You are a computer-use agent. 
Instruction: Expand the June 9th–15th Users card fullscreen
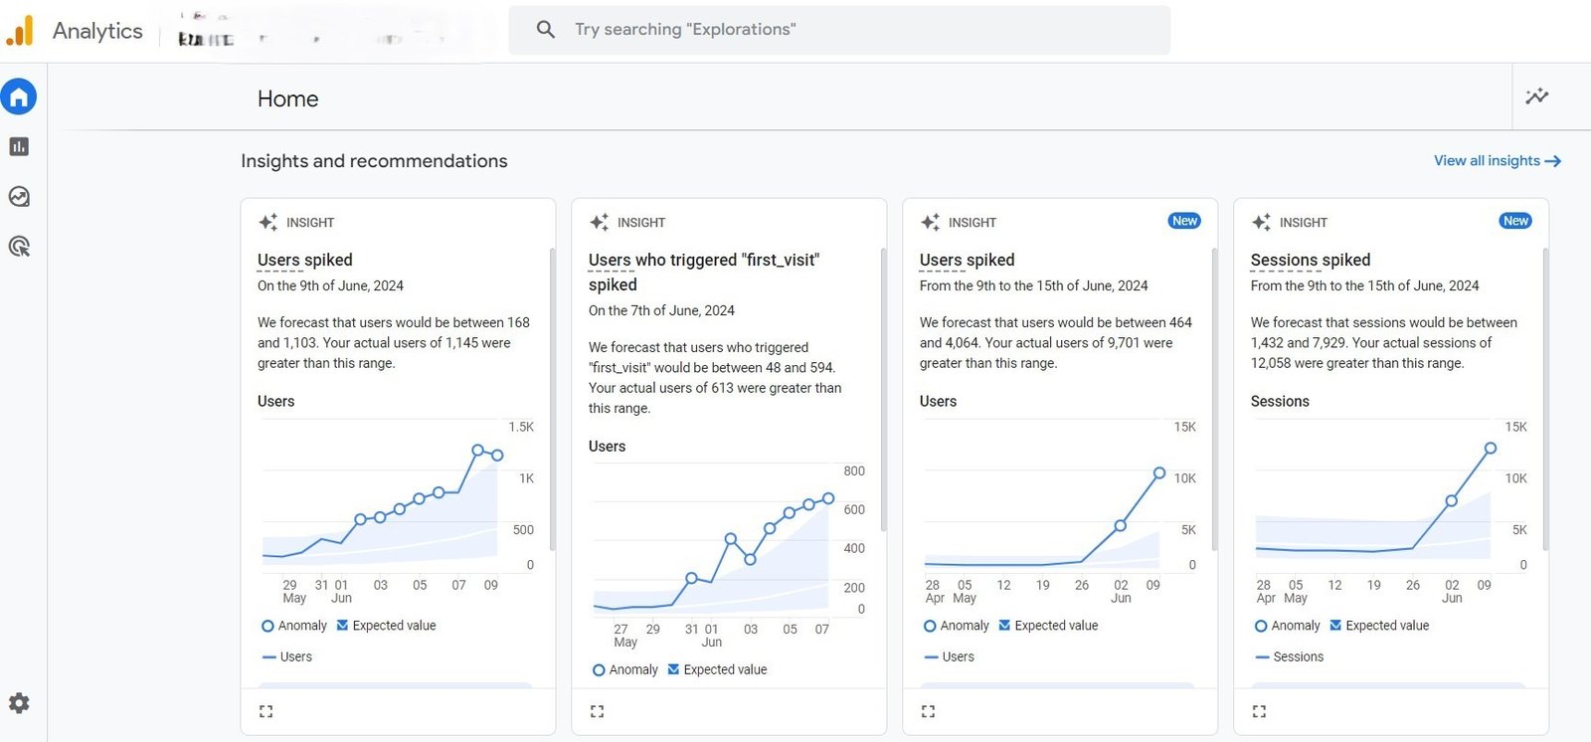tap(928, 711)
